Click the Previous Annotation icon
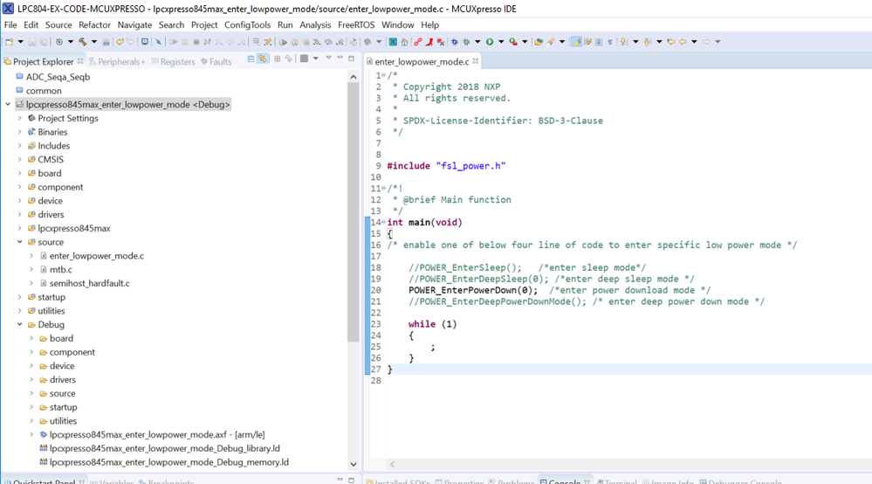This screenshot has height=484, width=872. pos(646,42)
